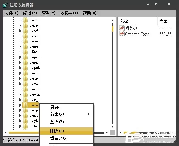The image size is (179, 146).
Task: Click the (默认) string value icon
Action: [x=122, y=28]
